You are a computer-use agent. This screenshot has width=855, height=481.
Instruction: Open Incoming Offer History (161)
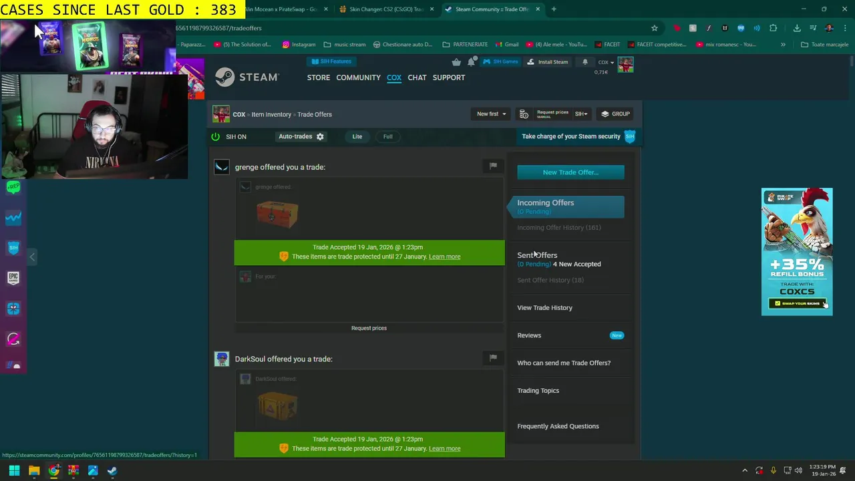click(x=558, y=227)
